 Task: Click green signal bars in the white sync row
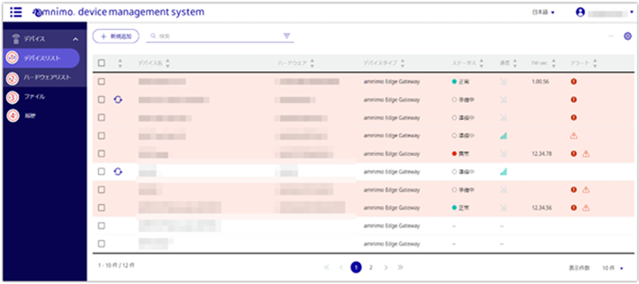[x=504, y=172]
